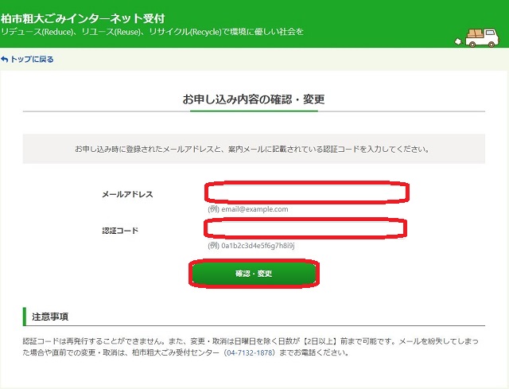Click the gray instruction message box

coord(254,149)
